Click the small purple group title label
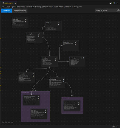The height and width of the screenshot is (128, 120). pos(66,98)
